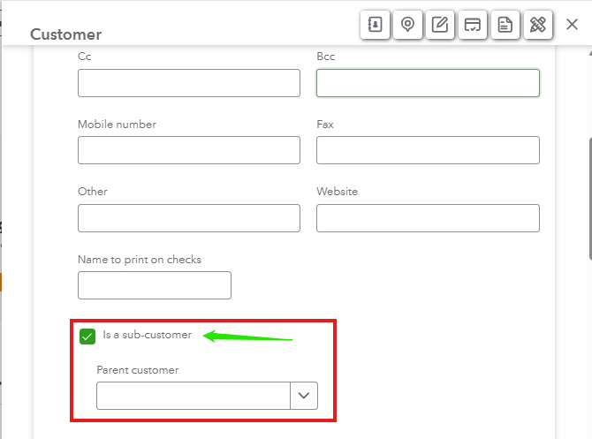Click the Website text field
Image resolution: width=592 pixels, height=439 pixels.
[428, 218]
